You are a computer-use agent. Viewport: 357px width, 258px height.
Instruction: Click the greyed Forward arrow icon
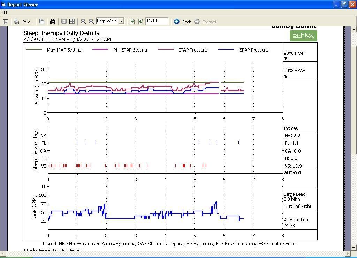click(x=197, y=22)
